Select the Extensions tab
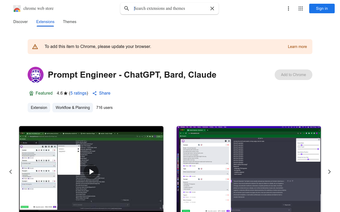The image size is (340, 212). click(x=45, y=22)
